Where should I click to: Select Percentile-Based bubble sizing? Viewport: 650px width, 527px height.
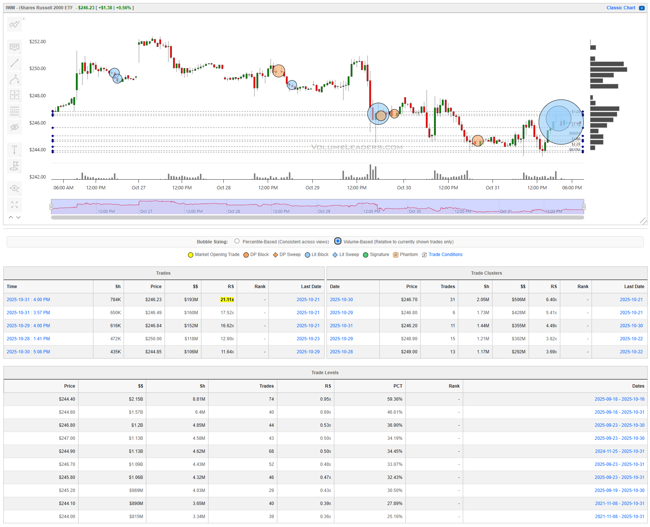[x=237, y=241]
